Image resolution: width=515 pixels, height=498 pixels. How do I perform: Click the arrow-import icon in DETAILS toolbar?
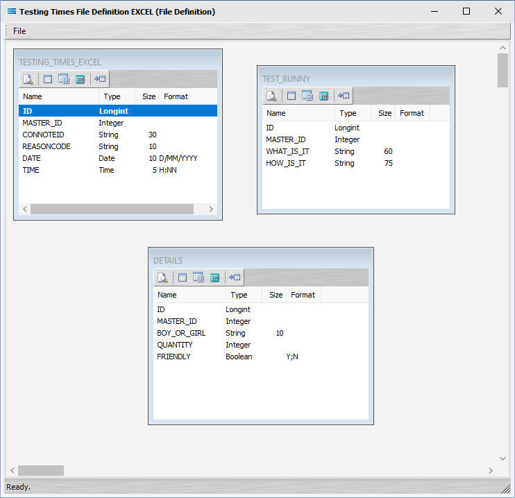(x=235, y=277)
